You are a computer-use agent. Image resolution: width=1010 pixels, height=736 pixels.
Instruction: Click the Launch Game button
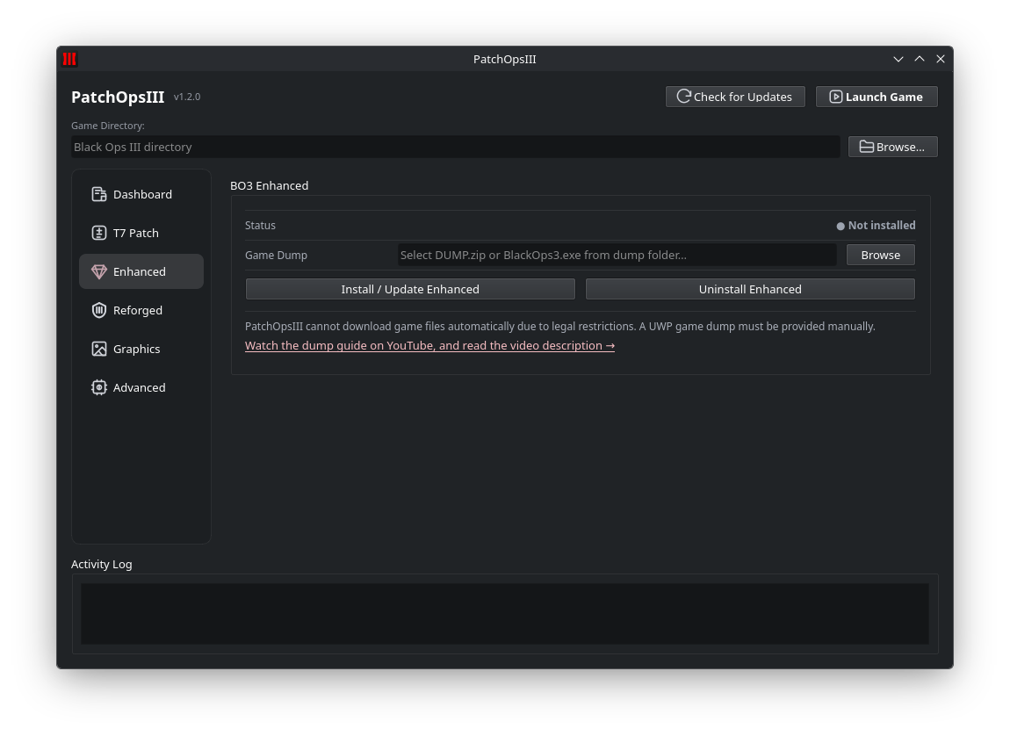(x=876, y=97)
